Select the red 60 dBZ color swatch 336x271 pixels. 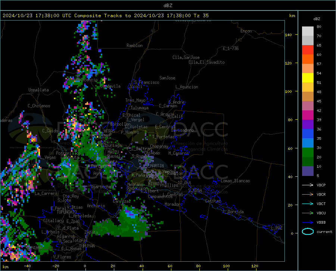pos(308,50)
